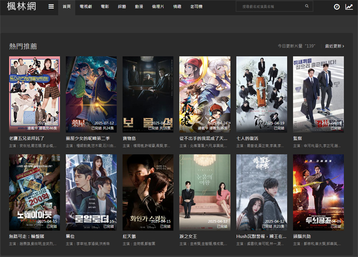The image size is (358, 257).
Task: Open viewing history via the clock icon
Action: click(337, 7)
